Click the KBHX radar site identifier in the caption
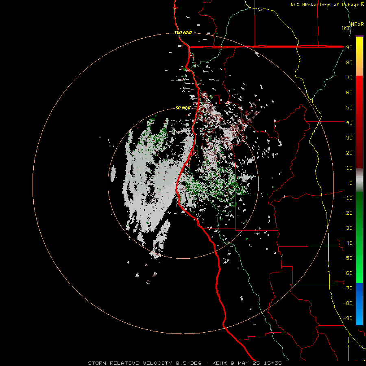Image resolution: width=366 pixels, height=366 pixels. click(220, 363)
